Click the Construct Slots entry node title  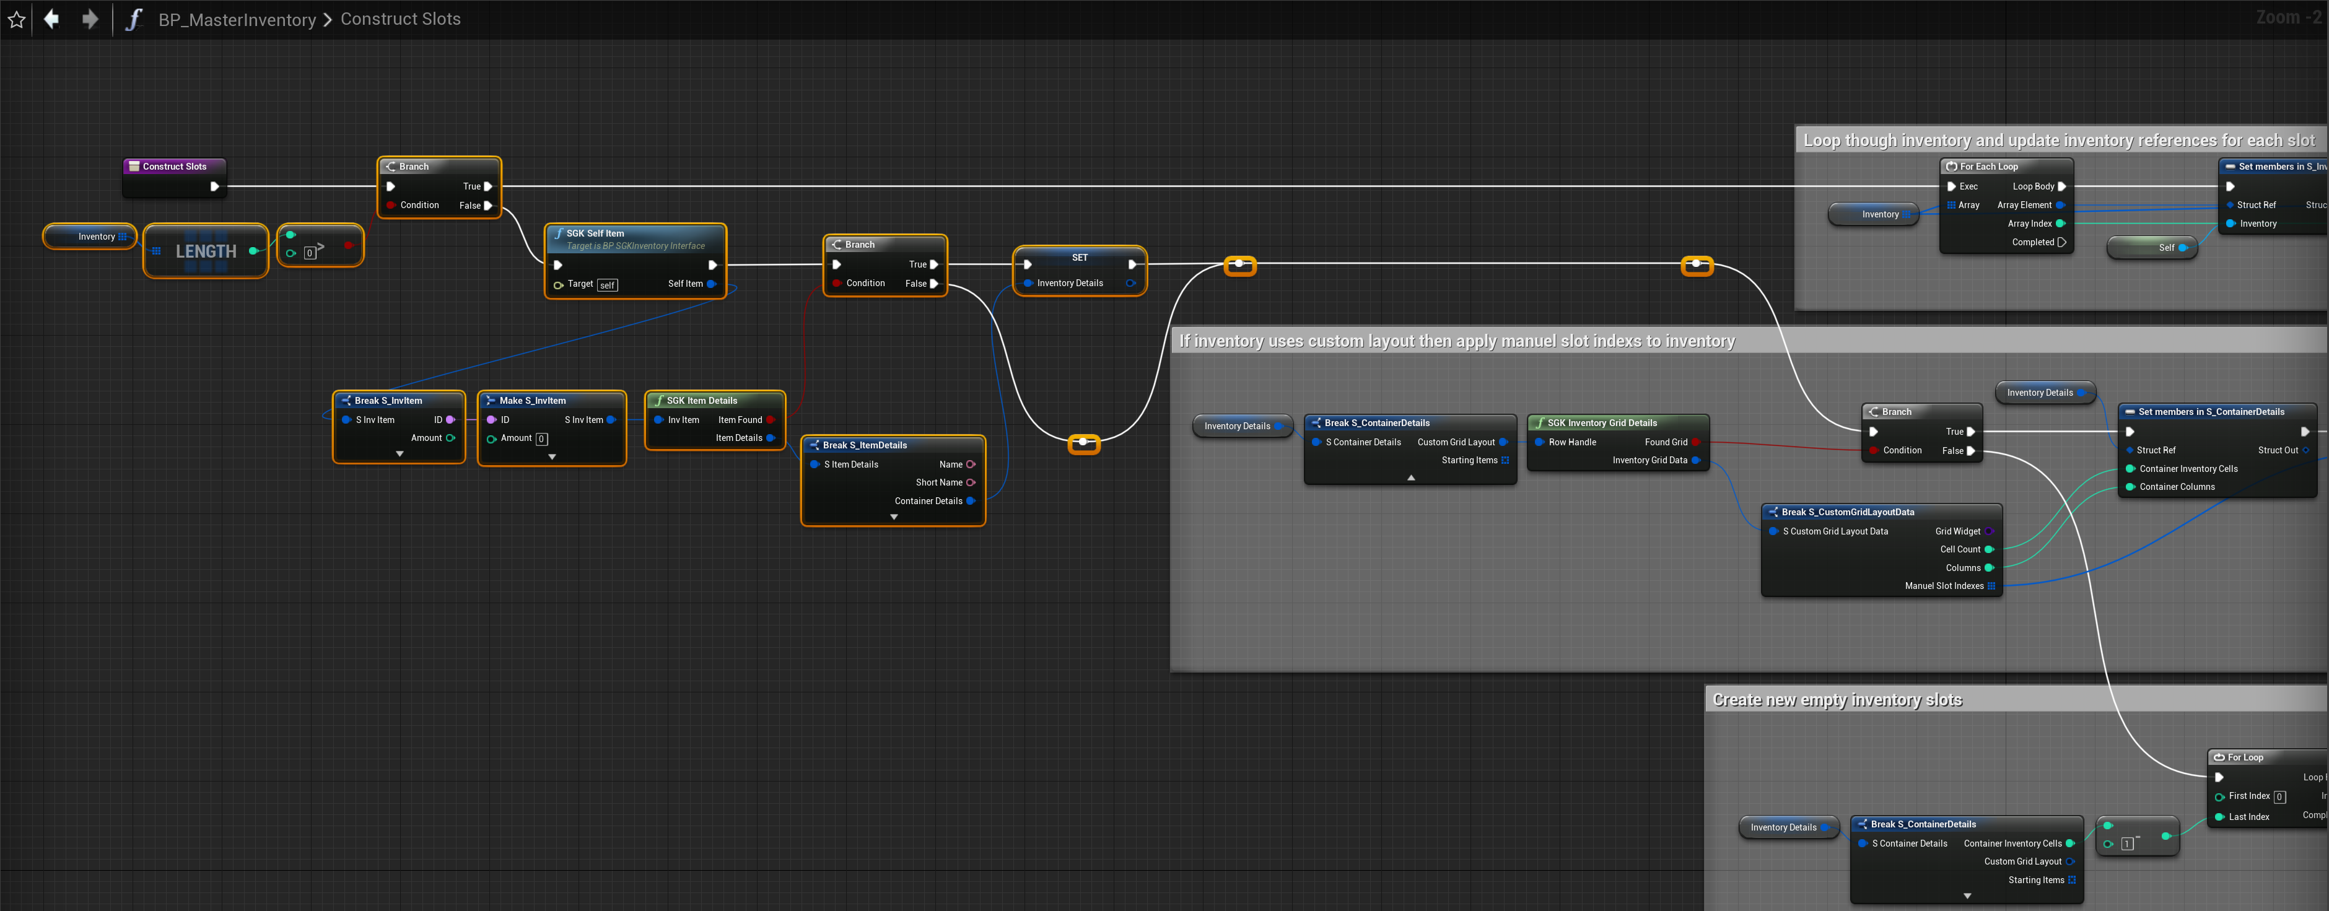175,167
